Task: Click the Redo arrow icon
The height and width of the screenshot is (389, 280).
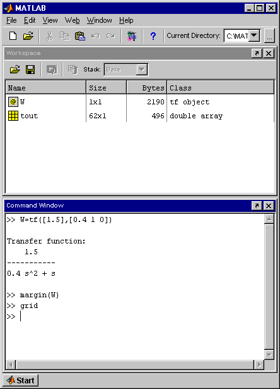Action: [x=110, y=36]
